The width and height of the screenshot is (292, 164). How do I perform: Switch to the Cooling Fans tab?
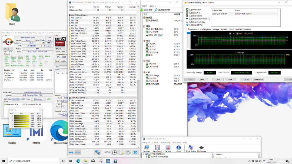[x=205, y=29]
